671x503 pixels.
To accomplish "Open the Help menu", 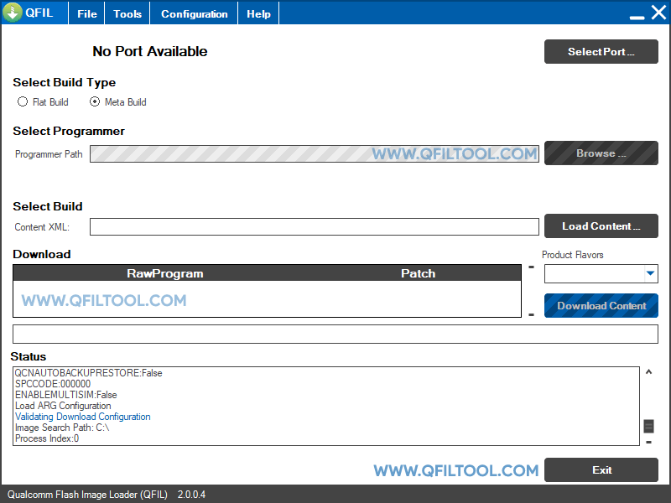I will (x=257, y=13).
